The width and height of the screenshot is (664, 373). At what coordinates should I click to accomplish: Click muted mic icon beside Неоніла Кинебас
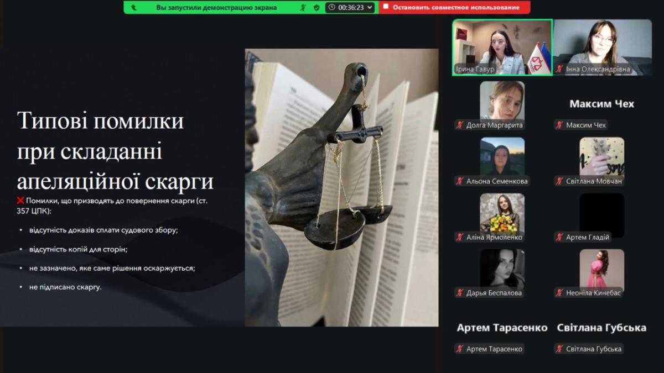tap(559, 293)
